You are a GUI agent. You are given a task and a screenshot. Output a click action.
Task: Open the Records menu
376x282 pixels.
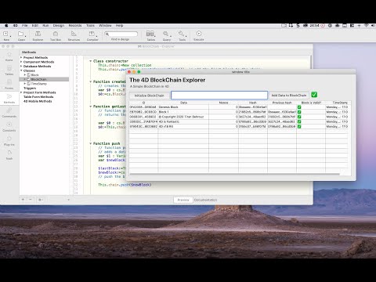tap(75, 26)
